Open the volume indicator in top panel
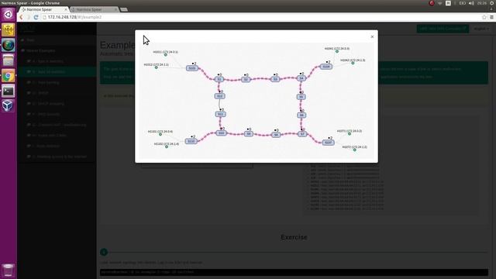The height and width of the screenshot is (279, 496). click(471, 3)
